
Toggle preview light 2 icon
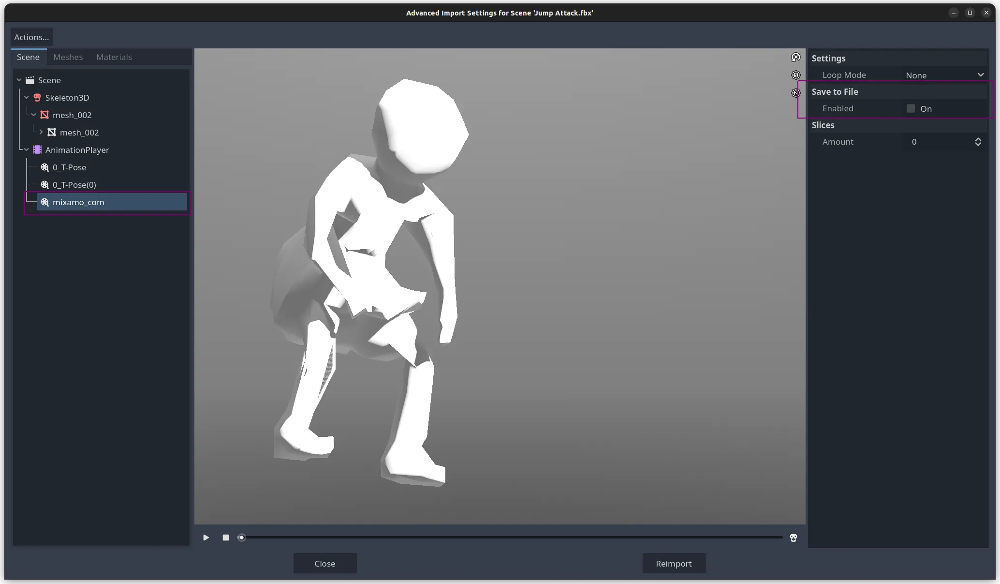pyautogui.click(x=795, y=93)
